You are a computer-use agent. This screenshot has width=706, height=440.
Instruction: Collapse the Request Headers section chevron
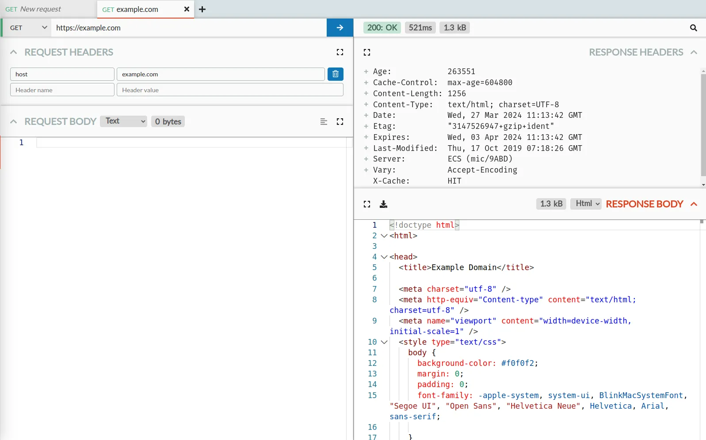pos(14,52)
